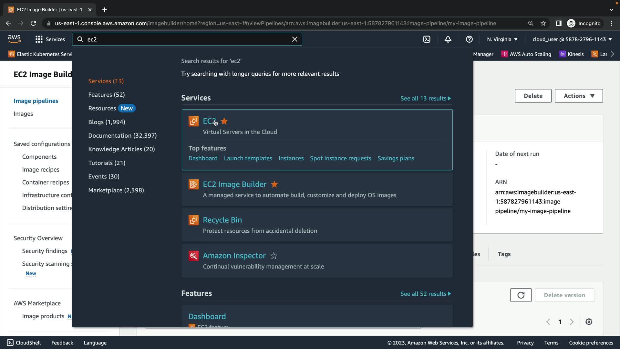Unfavorite EC2 service star
This screenshot has width=620, height=349.
click(224, 121)
